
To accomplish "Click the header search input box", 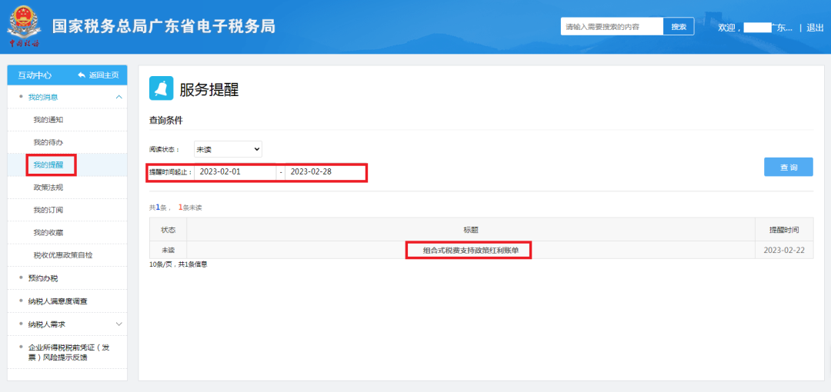I will (x=612, y=26).
